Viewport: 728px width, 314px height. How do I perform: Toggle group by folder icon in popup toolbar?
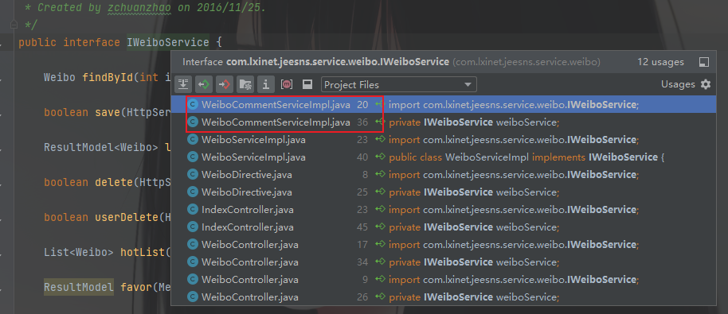click(245, 84)
